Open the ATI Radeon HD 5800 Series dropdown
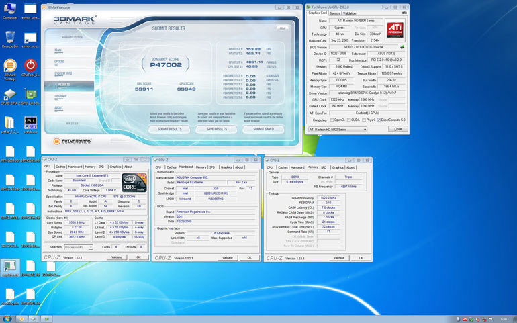The image size is (517, 323). click(338, 130)
